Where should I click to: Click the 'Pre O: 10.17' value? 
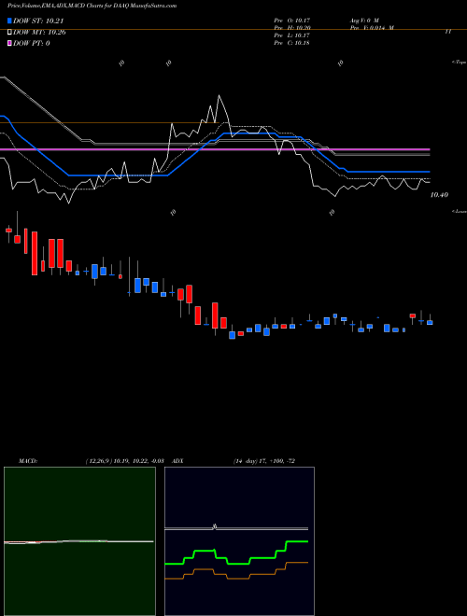(292, 20)
